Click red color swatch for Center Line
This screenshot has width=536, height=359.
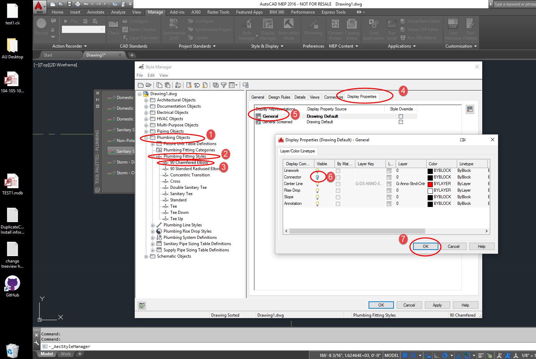point(430,184)
